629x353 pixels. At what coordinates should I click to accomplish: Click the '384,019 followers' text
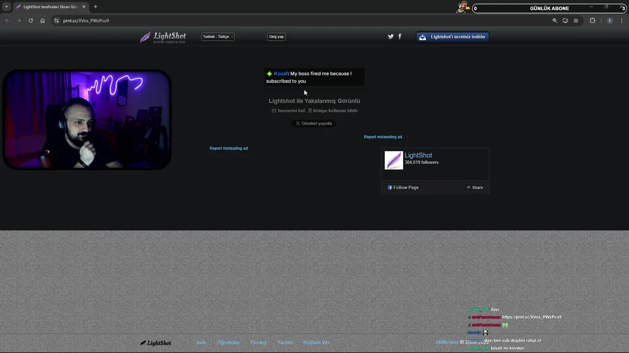click(422, 162)
